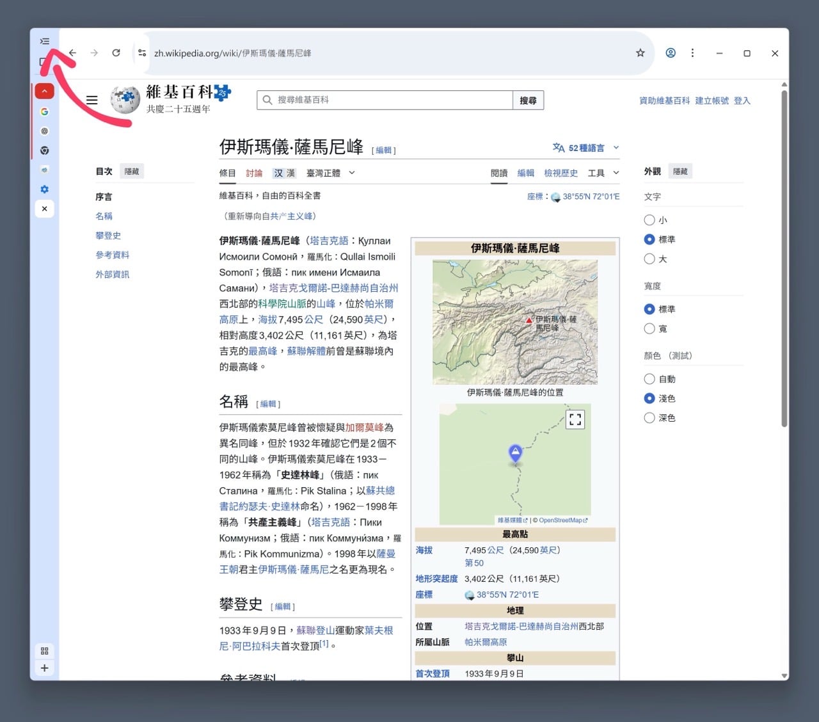Open the Settings gear tab in the sidebar

[44, 189]
